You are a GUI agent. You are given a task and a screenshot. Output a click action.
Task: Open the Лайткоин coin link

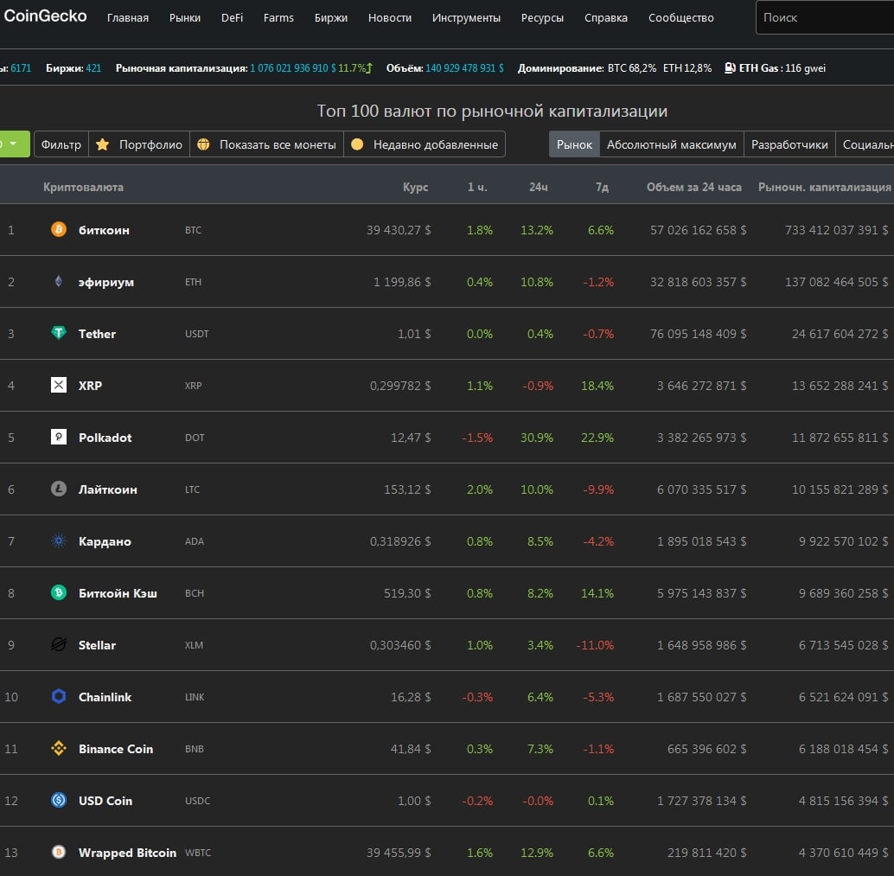[108, 489]
